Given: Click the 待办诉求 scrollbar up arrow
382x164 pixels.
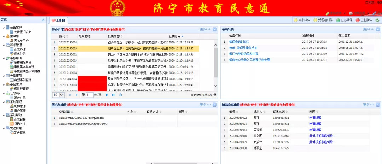Looking at the screenshot, I should [216, 45].
